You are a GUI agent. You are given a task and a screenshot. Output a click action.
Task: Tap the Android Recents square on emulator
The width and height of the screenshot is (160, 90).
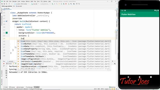click(x=151, y=77)
